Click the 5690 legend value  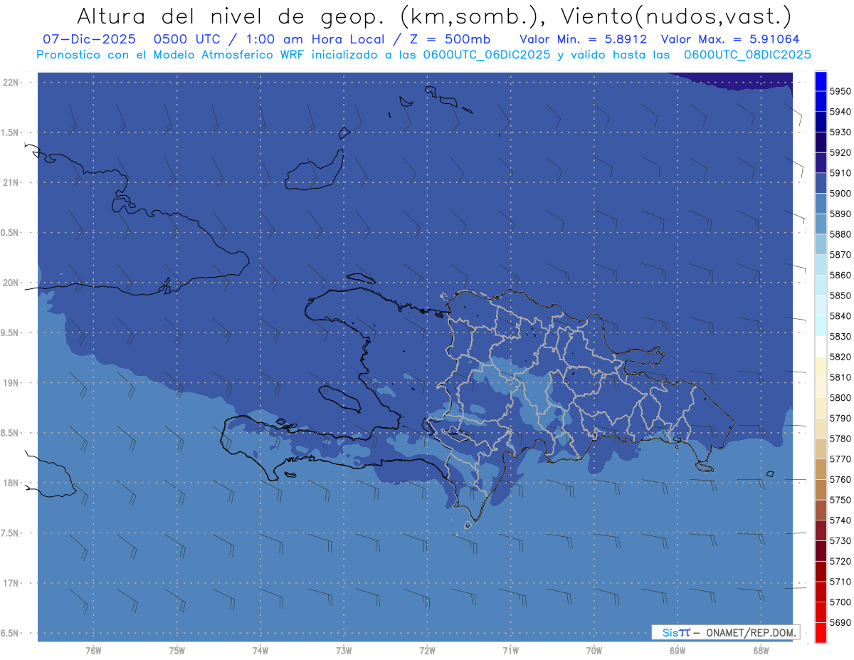[x=840, y=622]
